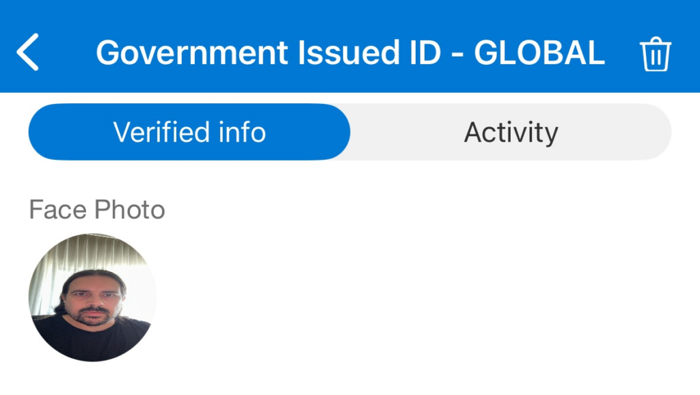Go back using the left chevron
The width and height of the screenshot is (700, 395).
29,53
